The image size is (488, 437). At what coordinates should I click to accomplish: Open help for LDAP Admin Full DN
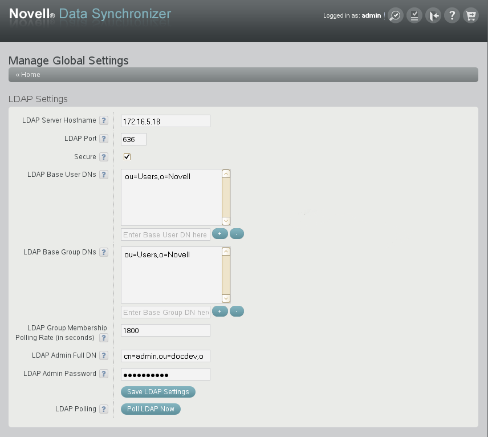point(104,355)
